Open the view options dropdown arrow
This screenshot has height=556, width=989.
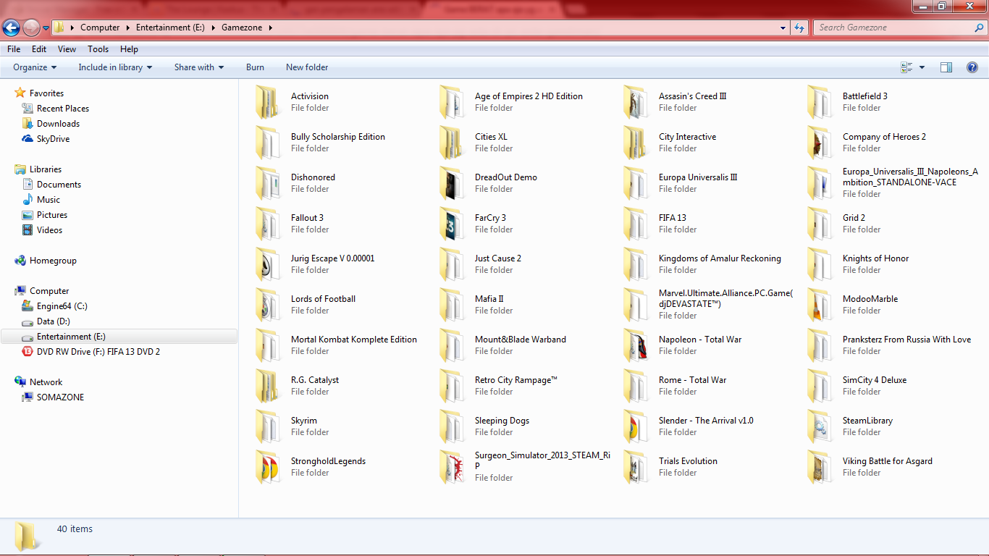point(922,67)
